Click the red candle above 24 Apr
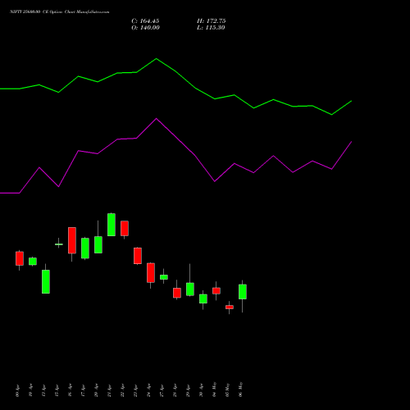 tap(151, 273)
